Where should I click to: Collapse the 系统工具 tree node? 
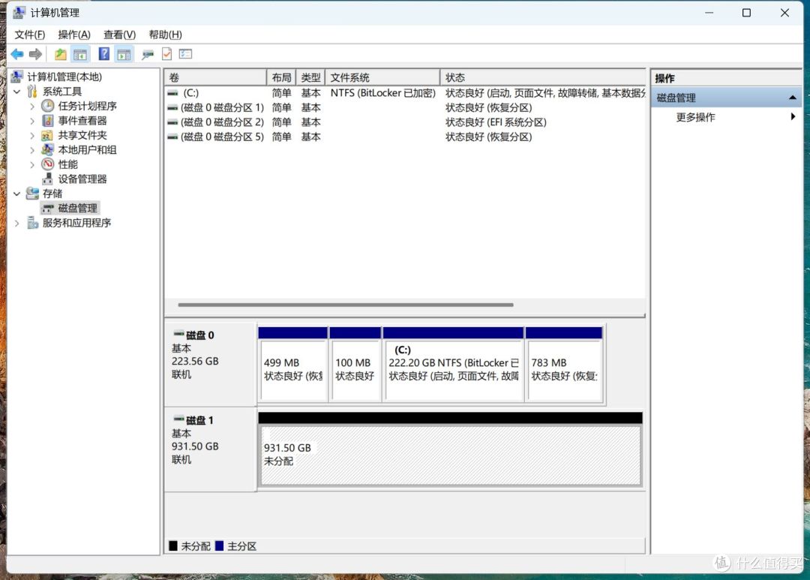17,92
